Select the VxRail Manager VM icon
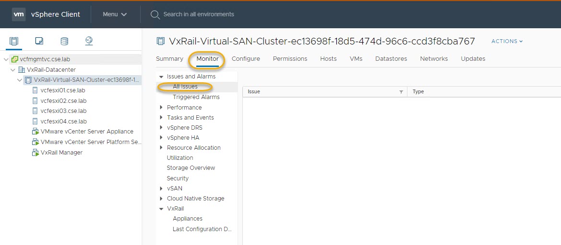Screen dimensions: 561x245 pos(35,153)
